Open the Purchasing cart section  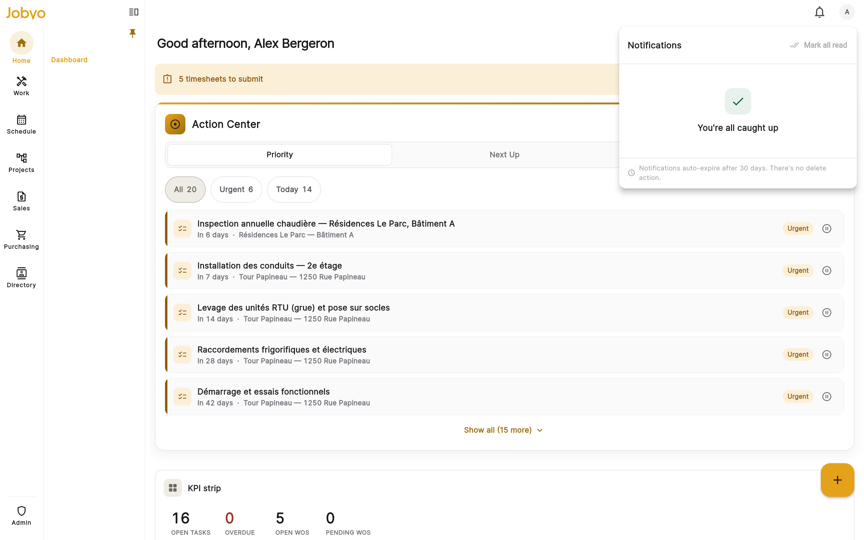point(21,240)
